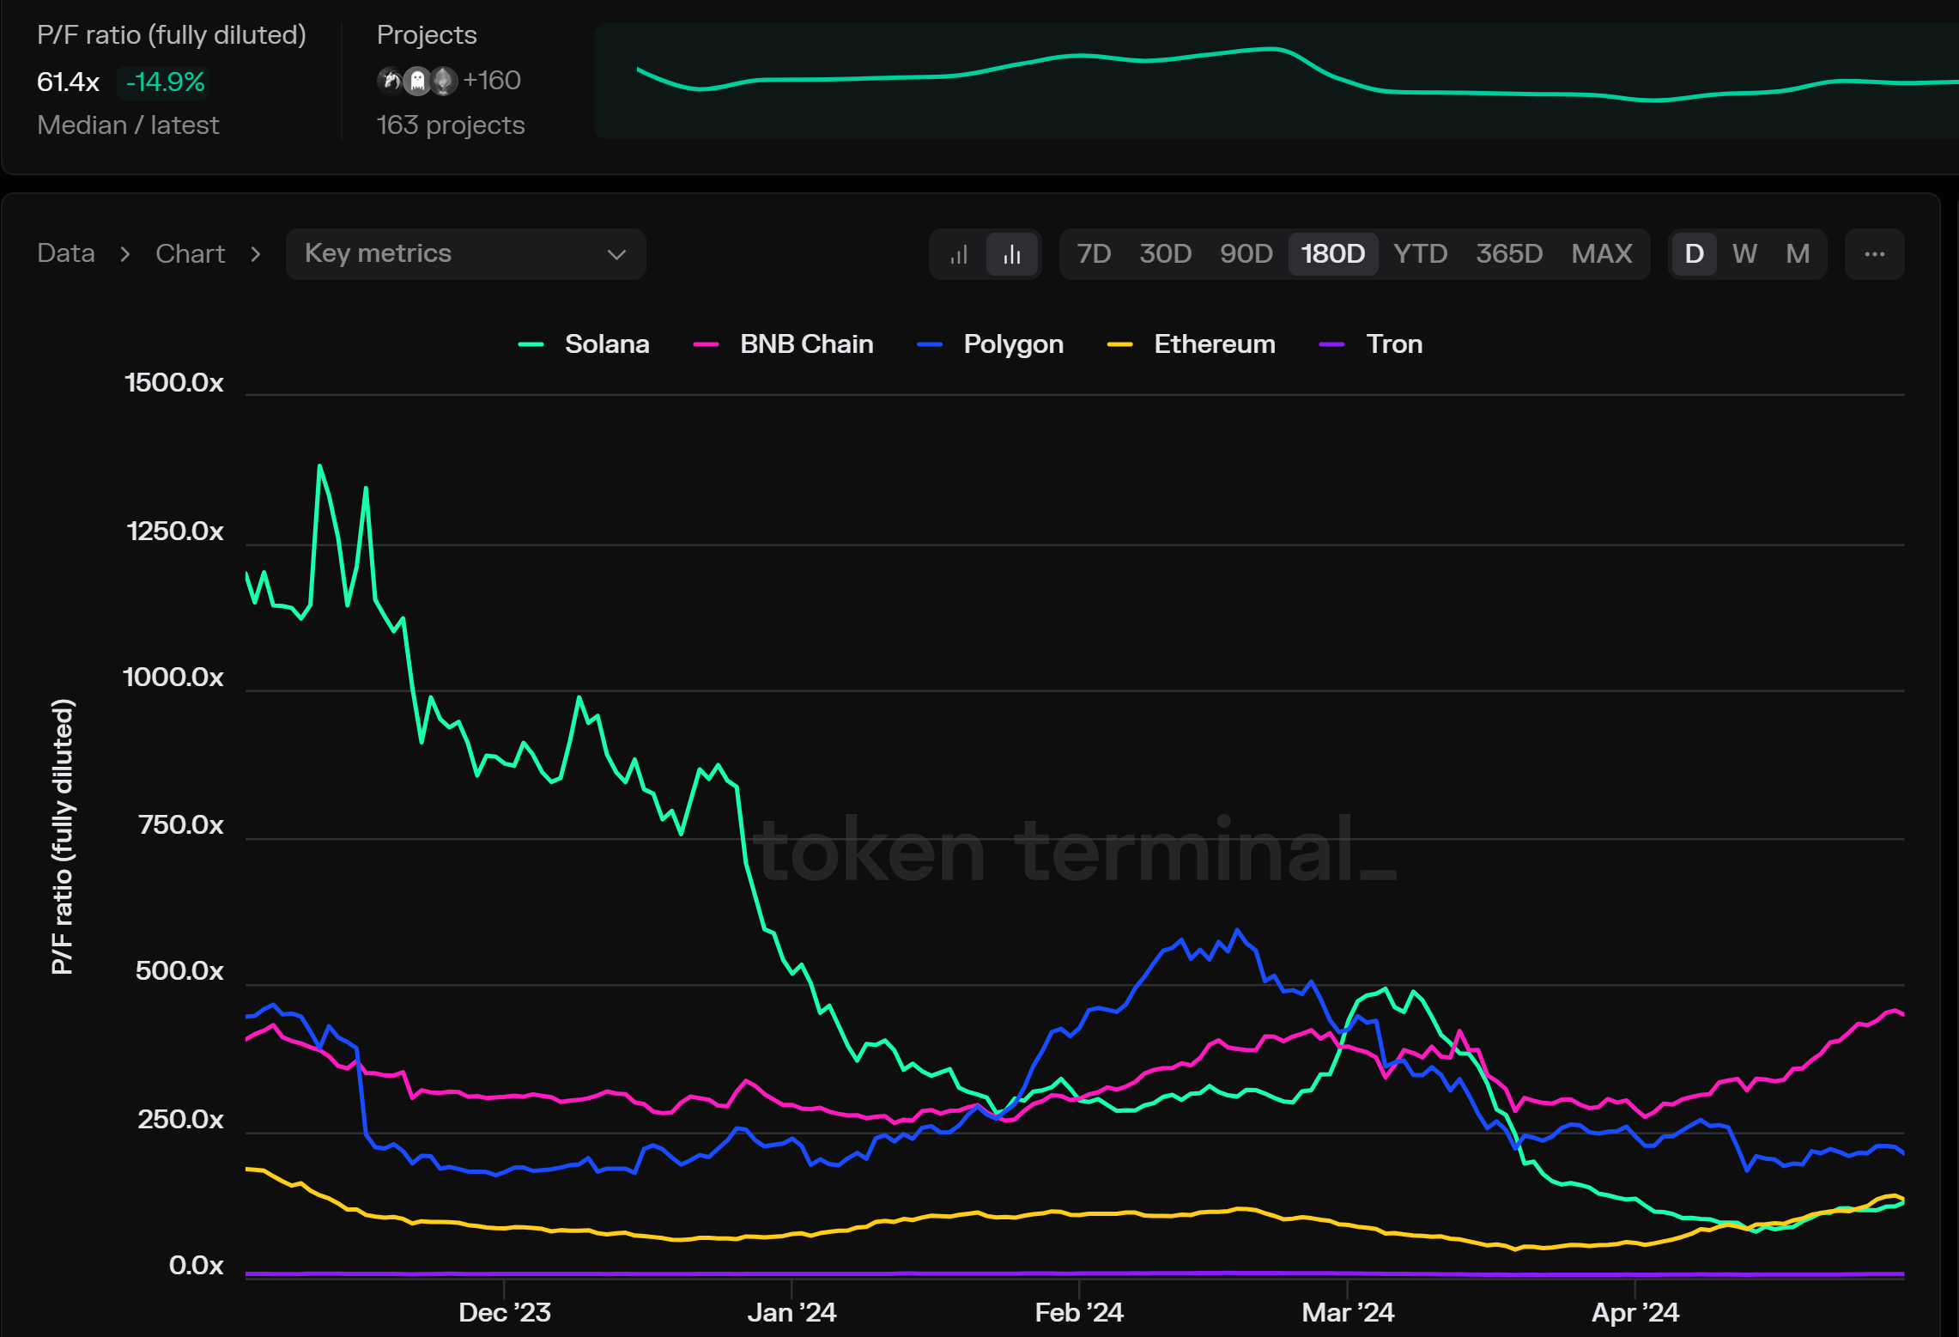Select the centered bars chart type icon
This screenshot has width=1959, height=1337.
click(1012, 255)
